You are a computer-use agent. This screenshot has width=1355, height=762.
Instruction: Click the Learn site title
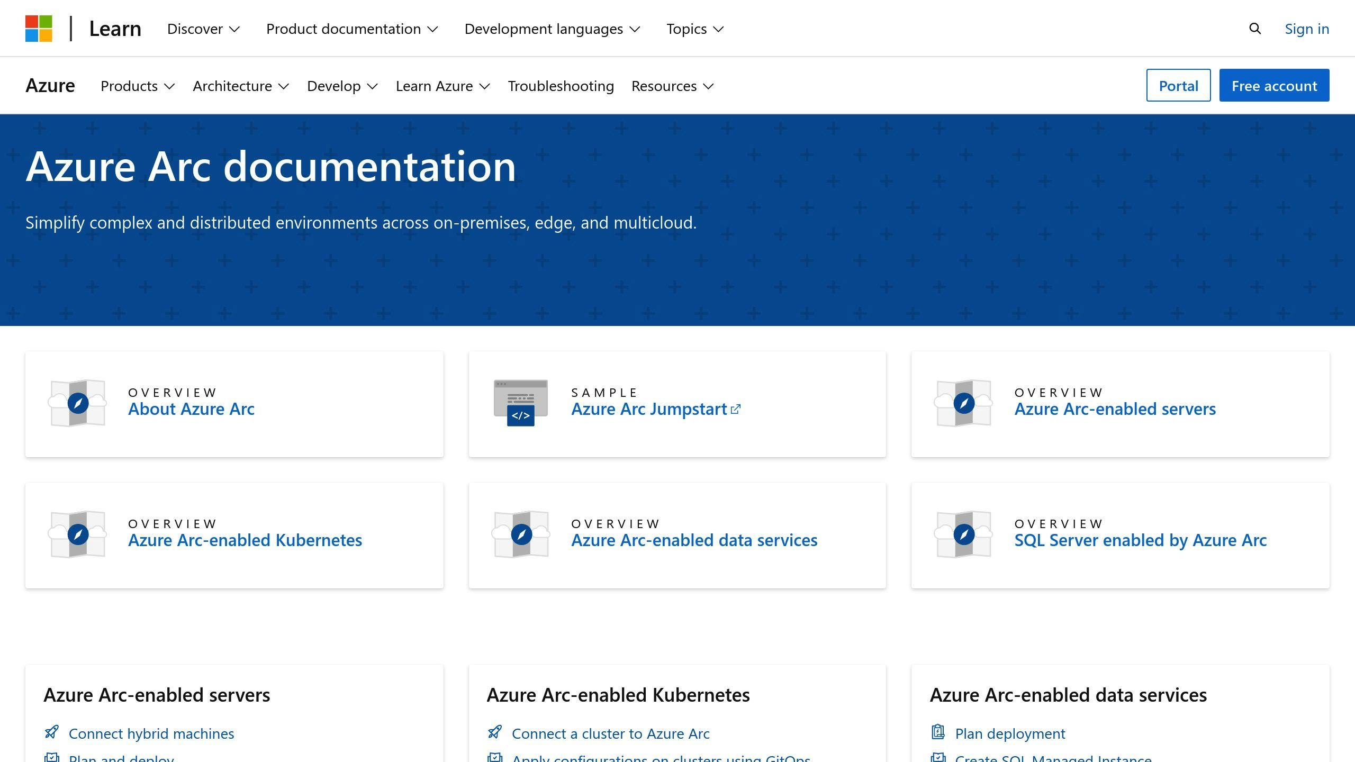pyautogui.click(x=115, y=29)
